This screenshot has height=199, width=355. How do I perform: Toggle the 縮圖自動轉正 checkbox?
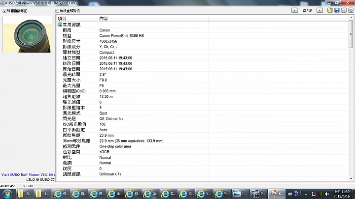(4, 11)
